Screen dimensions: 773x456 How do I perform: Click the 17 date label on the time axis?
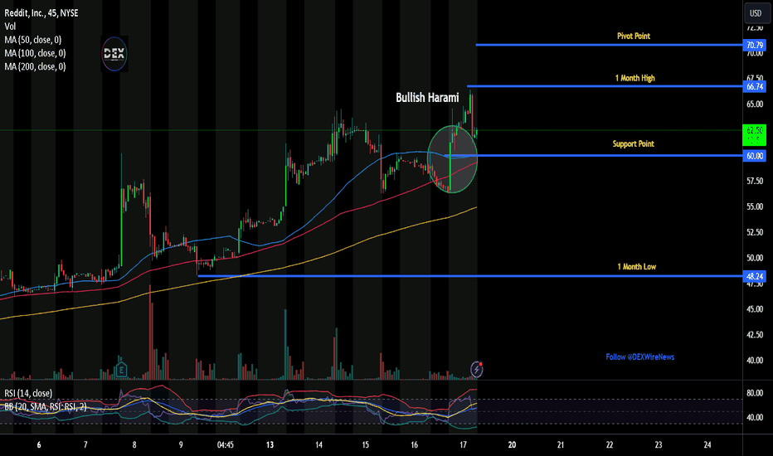[x=463, y=445]
